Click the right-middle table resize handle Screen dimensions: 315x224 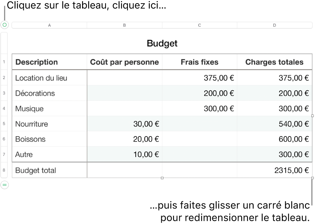(x=312, y=116)
